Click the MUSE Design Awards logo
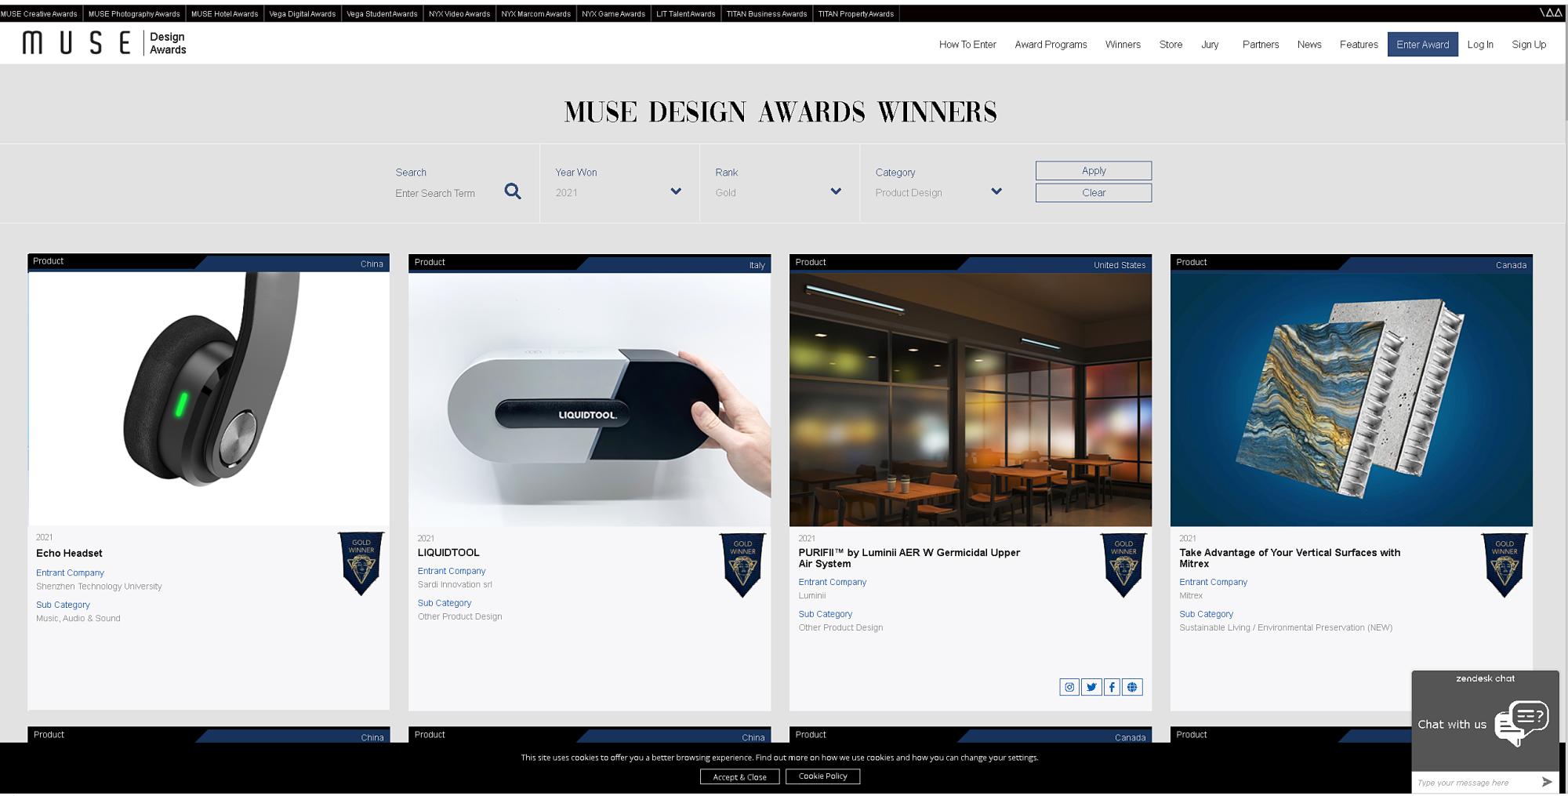This screenshot has height=796, width=1568. 104,43
